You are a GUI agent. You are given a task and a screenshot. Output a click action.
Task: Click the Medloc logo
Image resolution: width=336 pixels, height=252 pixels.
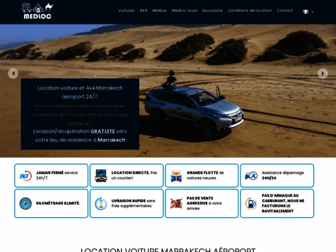(x=37, y=11)
